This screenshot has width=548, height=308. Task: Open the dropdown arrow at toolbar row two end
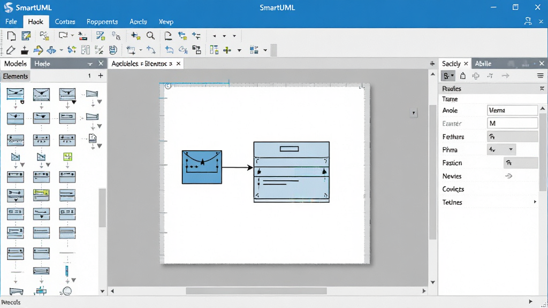coord(265,50)
